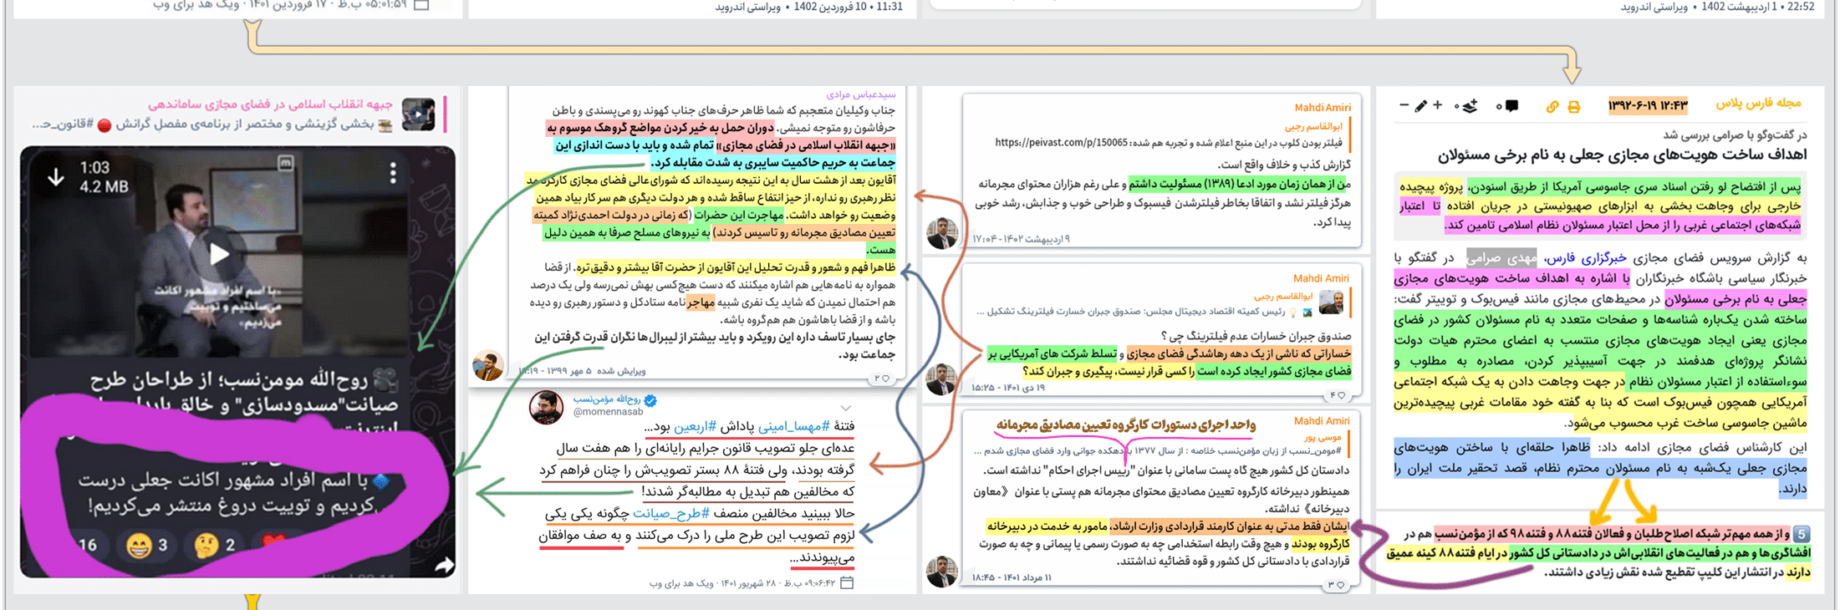This screenshot has width=1840, height=610.
Task: Open the ابوالقاسم رجبی quoted avatar in the second post
Action: 1331,302
